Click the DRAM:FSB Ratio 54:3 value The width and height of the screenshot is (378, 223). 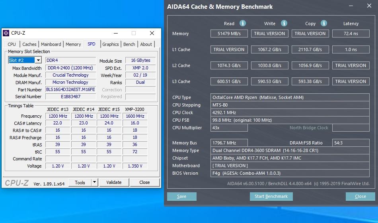[x=351, y=143]
